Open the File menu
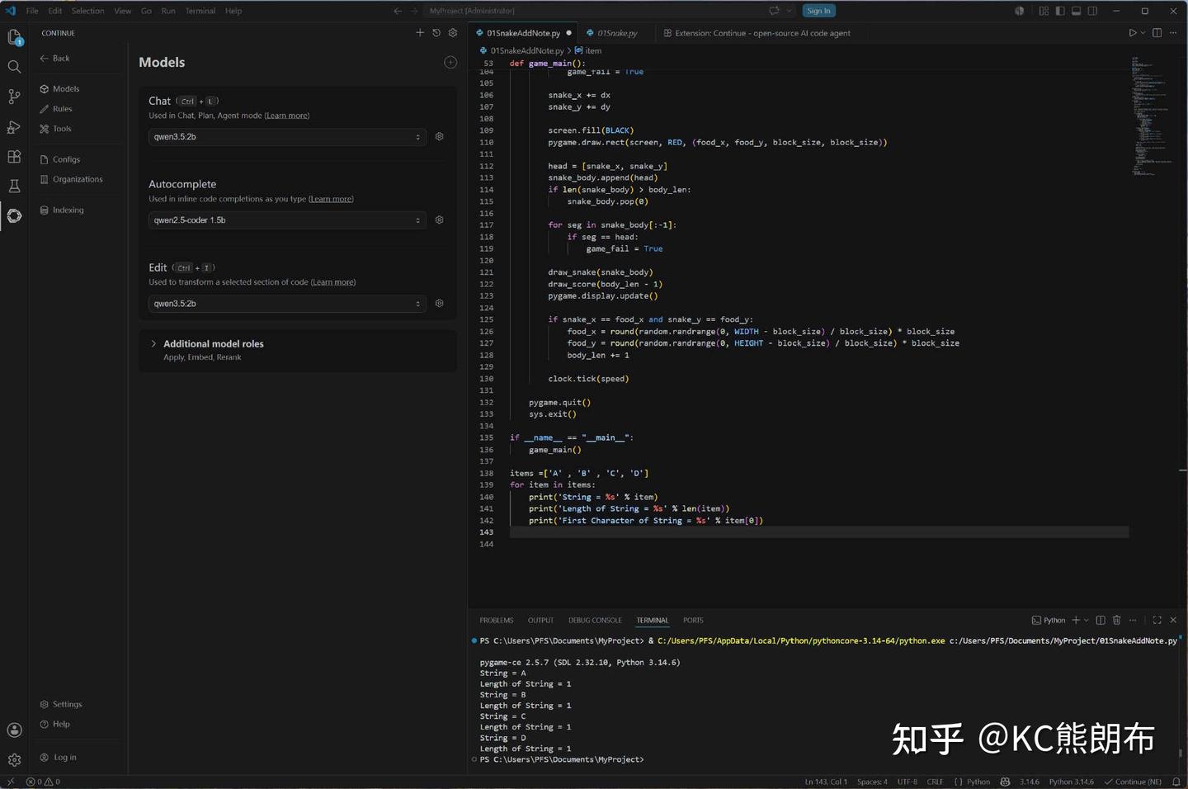This screenshot has width=1188, height=789. pyautogui.click(x=32, y=11)
